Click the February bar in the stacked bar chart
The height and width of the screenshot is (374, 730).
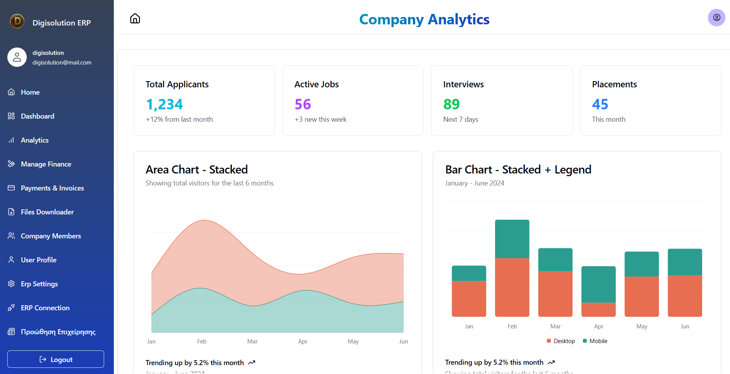tap(512, 268)
